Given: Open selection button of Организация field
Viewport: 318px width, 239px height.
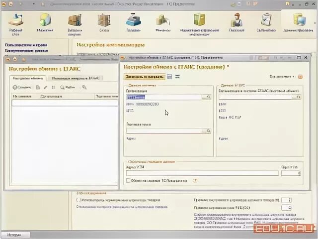Looking at the screenshot, I should point(204,97).
